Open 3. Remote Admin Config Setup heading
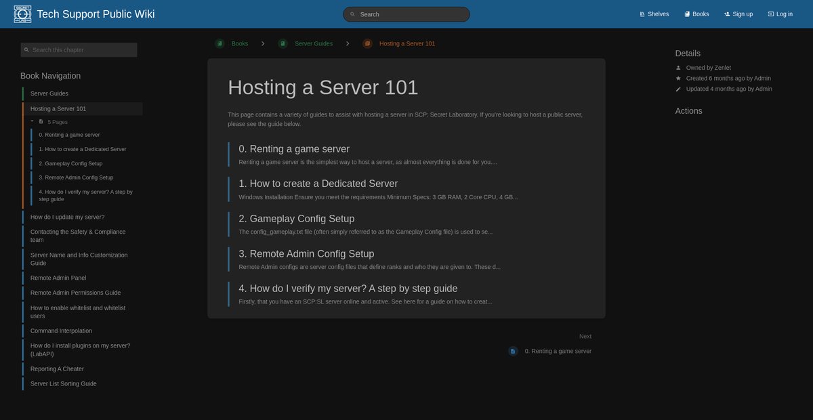 pos(306,254)
